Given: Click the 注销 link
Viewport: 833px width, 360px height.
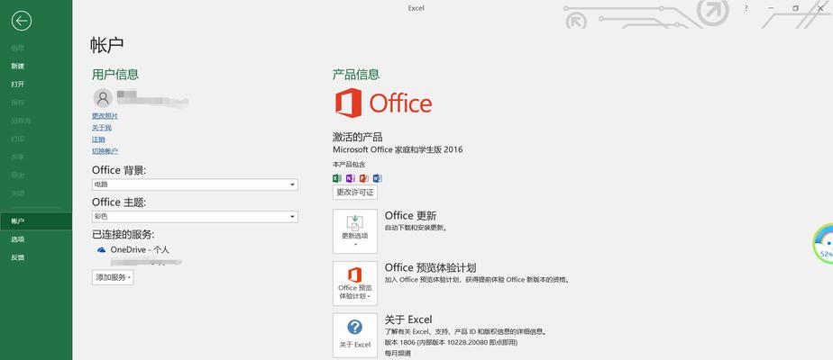Looking at the screenshot, I should tap(98, 139).
